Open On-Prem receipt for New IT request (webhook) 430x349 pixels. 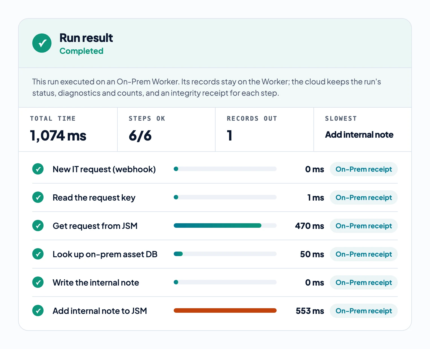click(364, 169)
